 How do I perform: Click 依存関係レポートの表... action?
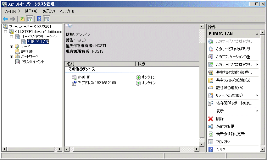[233, 103]
